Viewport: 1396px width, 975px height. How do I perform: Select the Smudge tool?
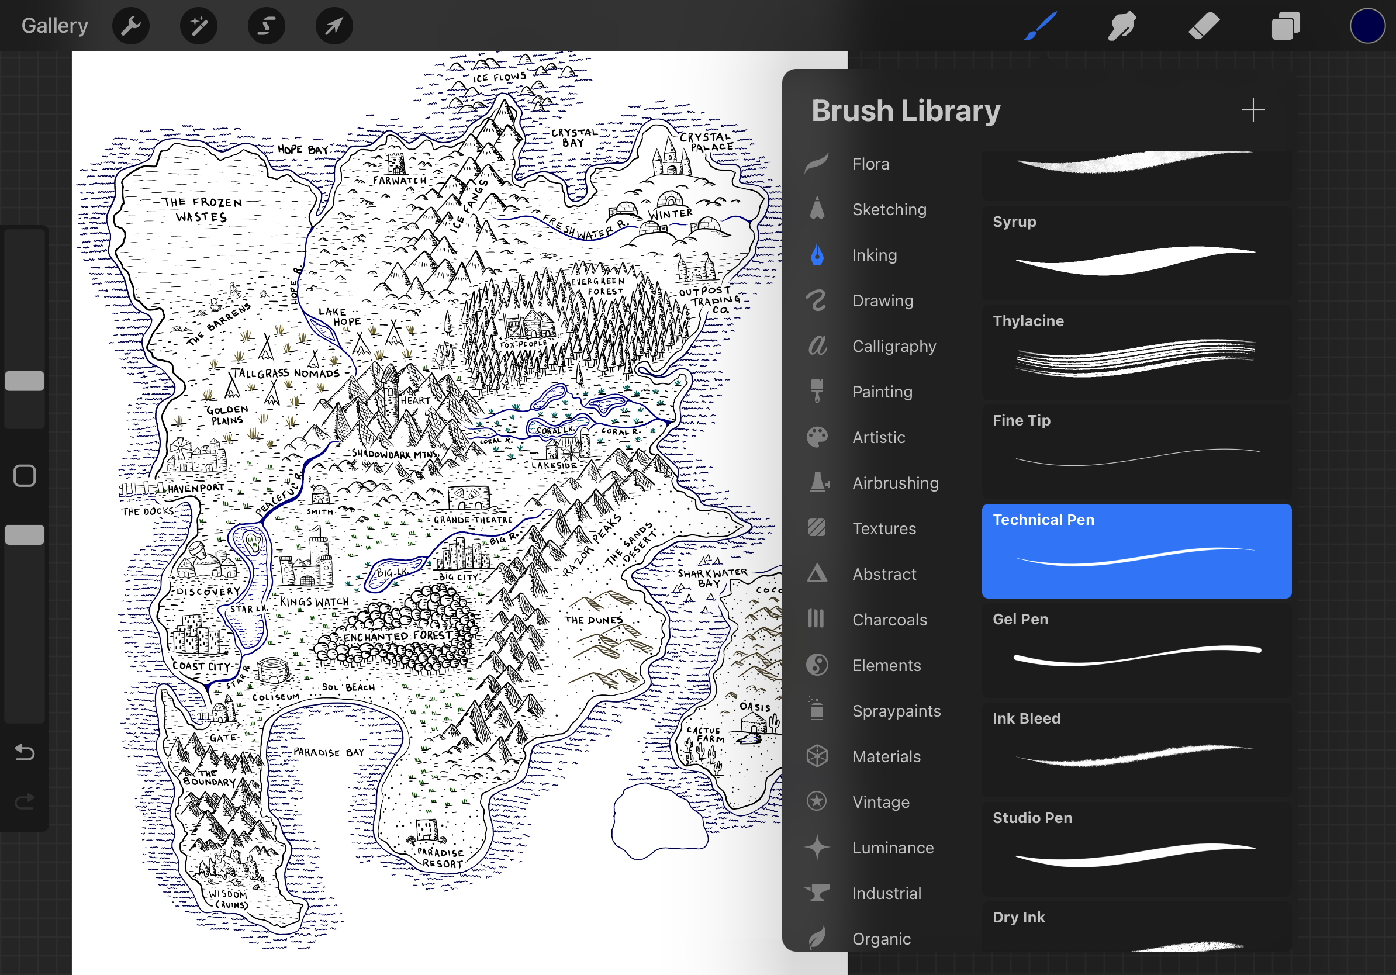tap(1122, 26)
